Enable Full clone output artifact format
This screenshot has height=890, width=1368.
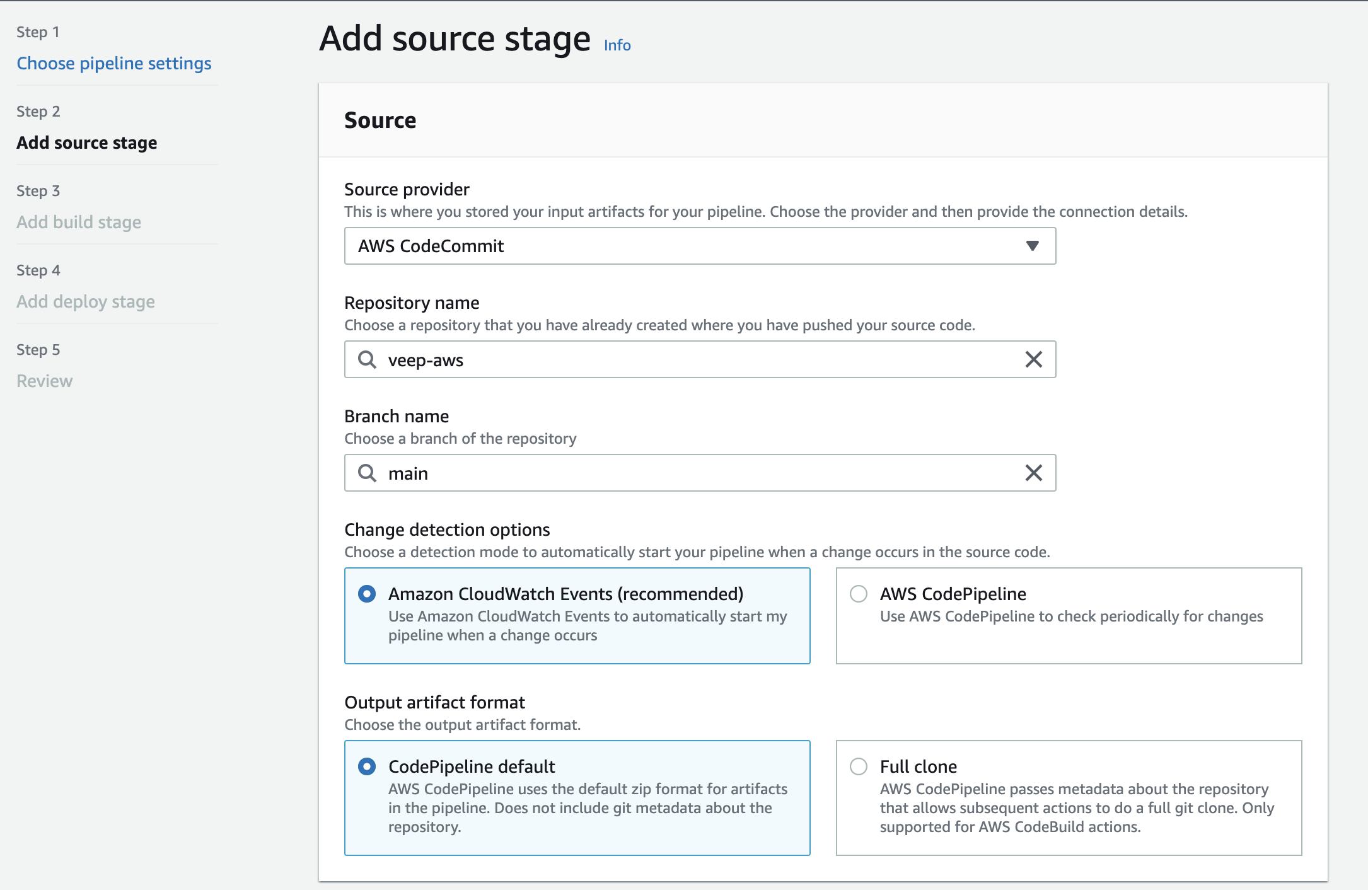pyautogui.click(x=857, y=766)
